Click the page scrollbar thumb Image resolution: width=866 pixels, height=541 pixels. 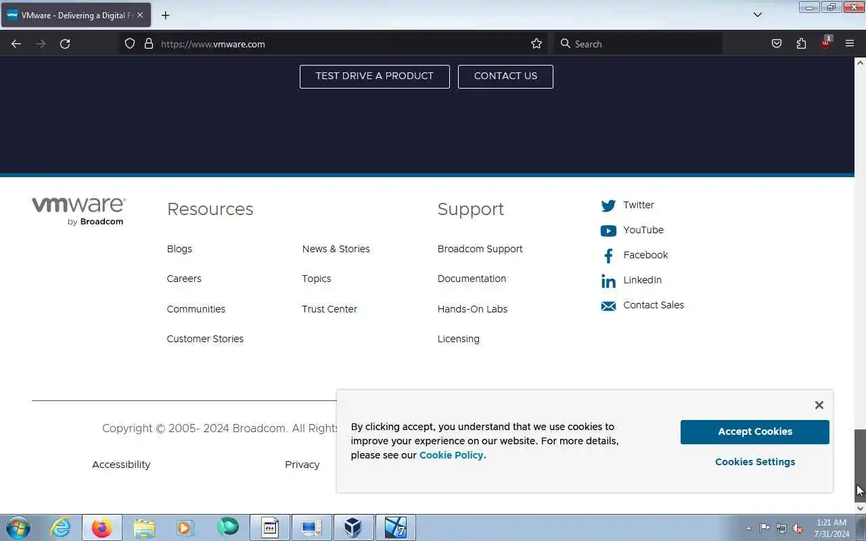(860, 465)
